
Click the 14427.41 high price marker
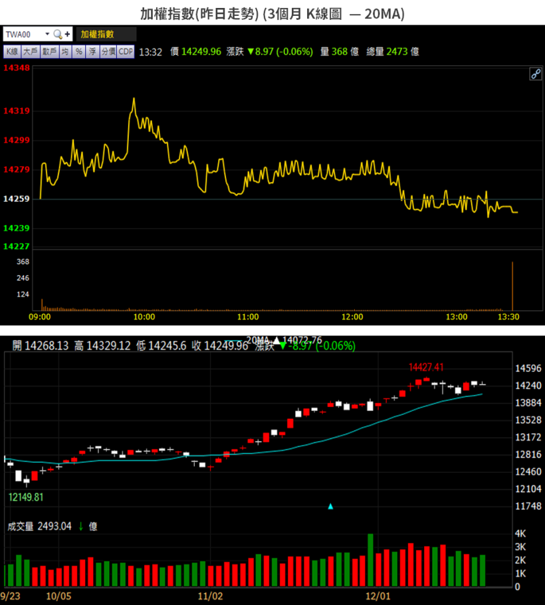pos(426,367)
